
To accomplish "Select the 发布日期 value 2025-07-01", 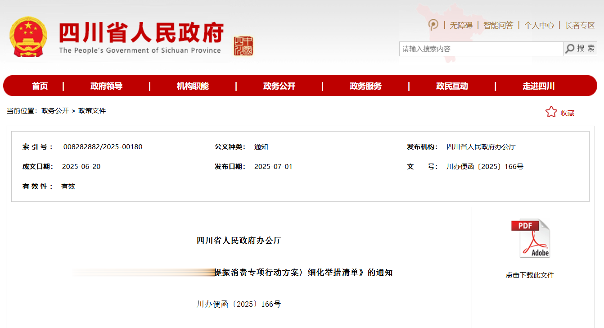I will tap(273, 167).
